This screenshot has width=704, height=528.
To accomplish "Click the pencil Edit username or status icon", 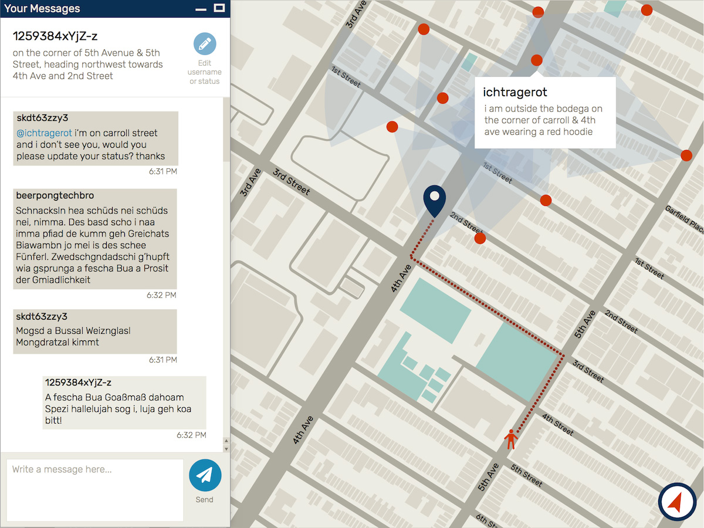I will click(x=205, y=44).
